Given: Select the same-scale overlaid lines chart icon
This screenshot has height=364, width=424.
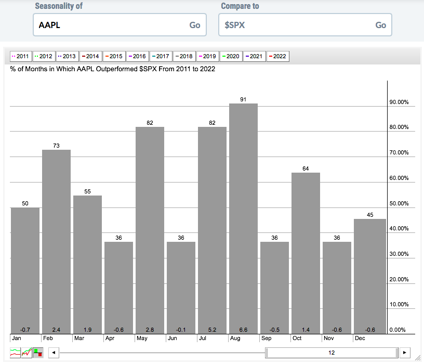Looking at the screenshot, I should pyautogui.click(x=27, y=353).
